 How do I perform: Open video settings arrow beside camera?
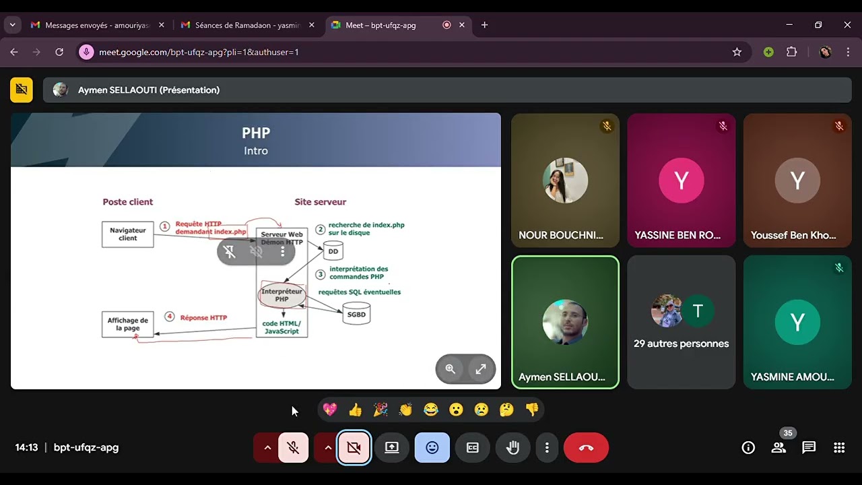coord(327,447)
